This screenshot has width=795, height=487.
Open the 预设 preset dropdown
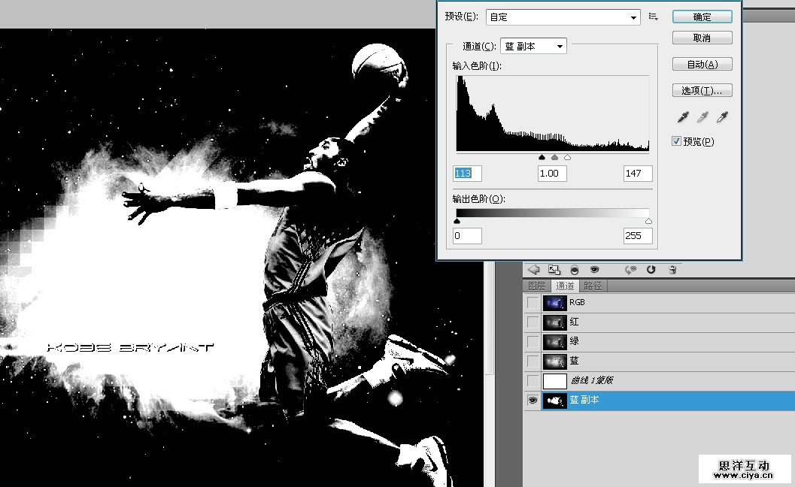(563, 17)
